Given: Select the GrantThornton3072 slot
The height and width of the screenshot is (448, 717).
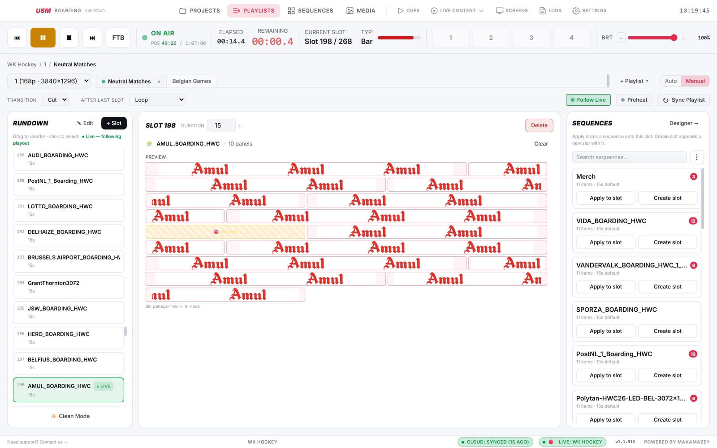Looking at the screenshot, I should (x=69, y=287).
